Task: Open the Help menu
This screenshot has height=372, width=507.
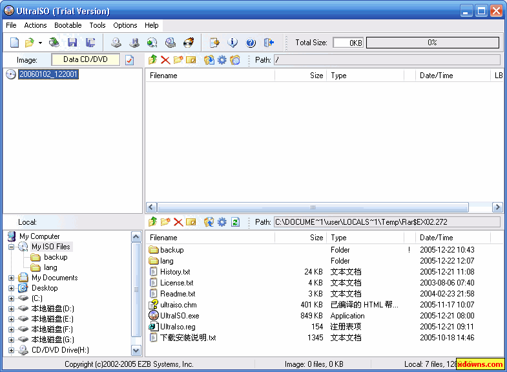Action: 151,25
